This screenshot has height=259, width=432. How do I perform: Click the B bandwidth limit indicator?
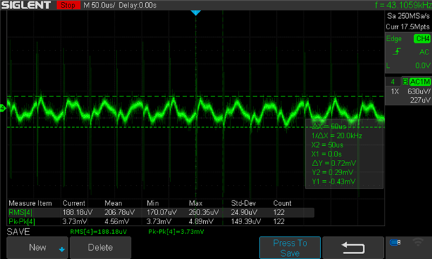coord(405,82)
